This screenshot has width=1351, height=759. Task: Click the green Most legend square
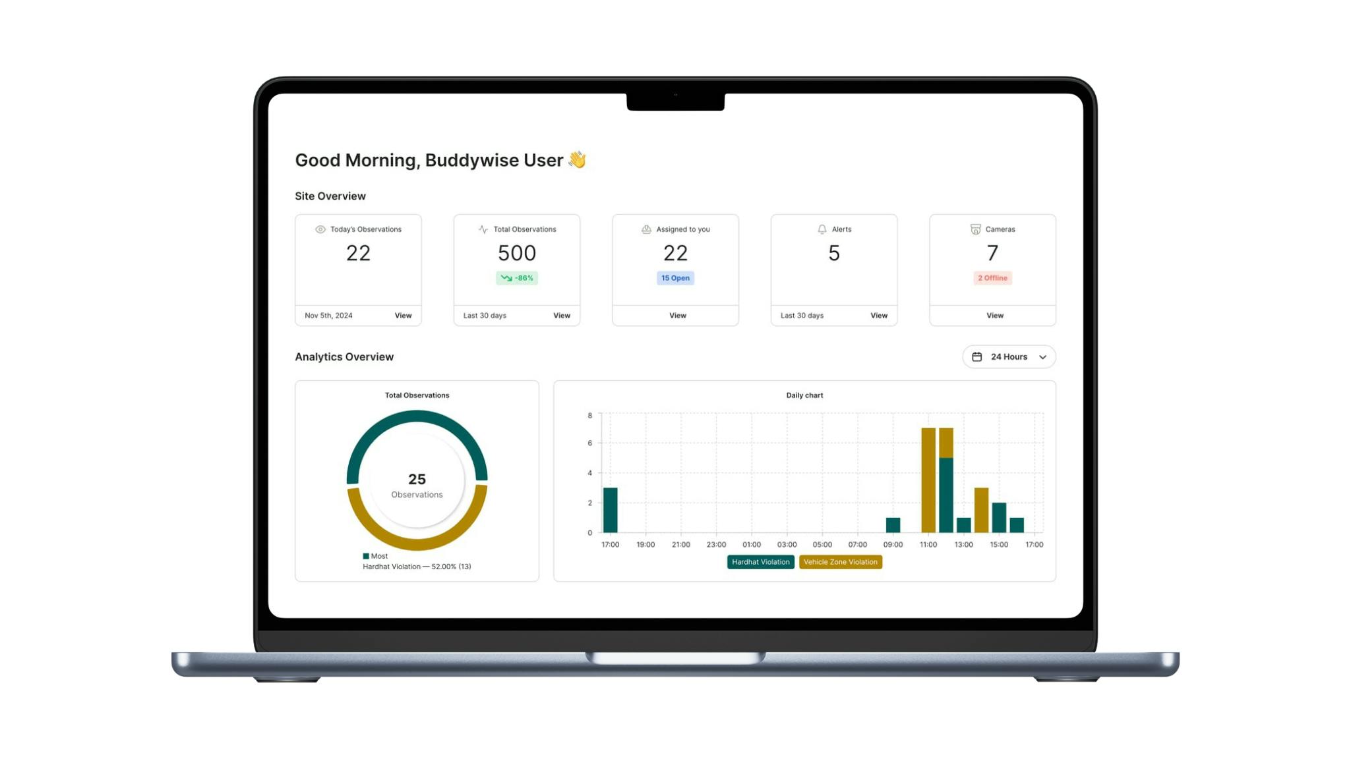click(366, 556)
